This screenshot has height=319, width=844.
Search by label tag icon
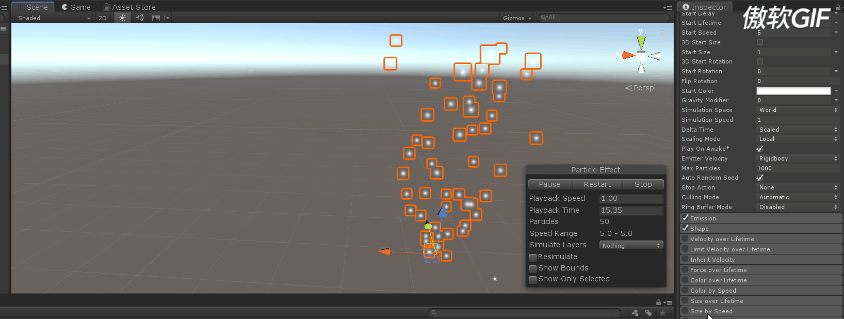(648, 313)
